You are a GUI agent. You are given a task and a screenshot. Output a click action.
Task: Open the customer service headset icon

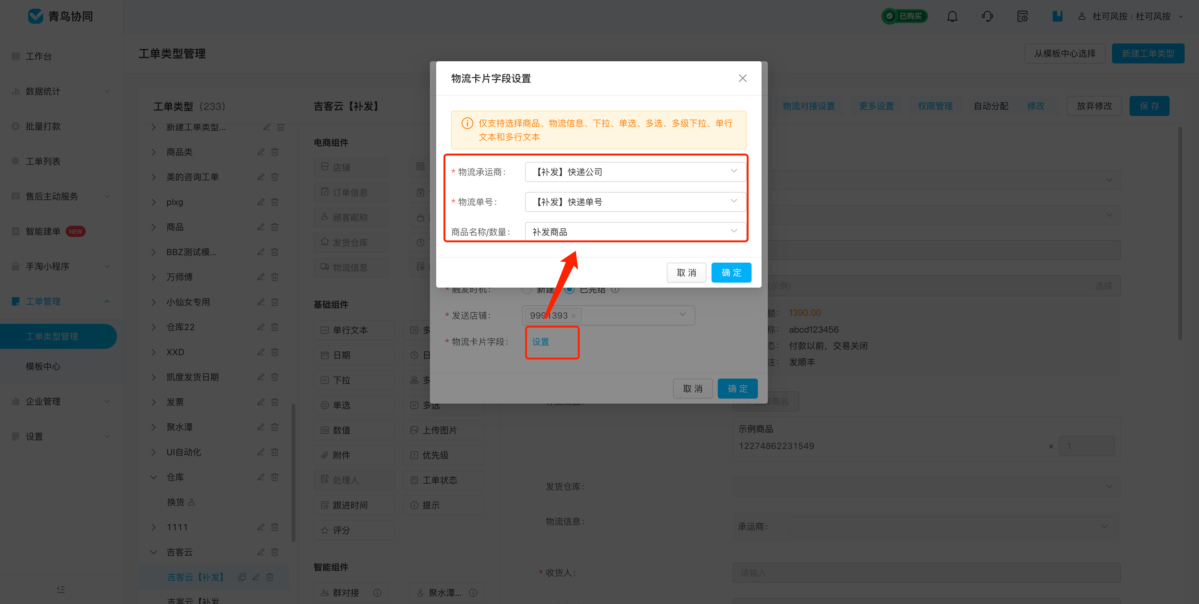(987, 16)
